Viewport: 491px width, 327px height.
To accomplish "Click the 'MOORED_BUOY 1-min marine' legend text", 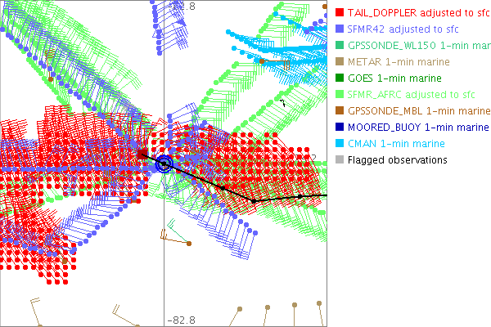I will (417, 128).
